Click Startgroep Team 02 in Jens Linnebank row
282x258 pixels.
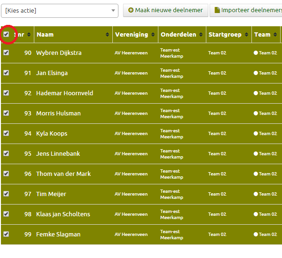tap(217, 154)
